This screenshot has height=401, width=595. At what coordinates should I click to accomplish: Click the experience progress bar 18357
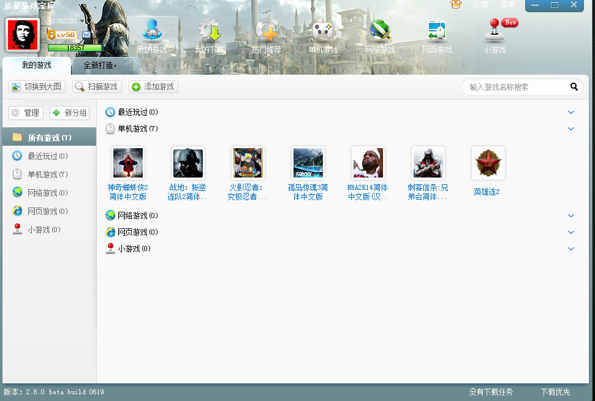(75, 48)
